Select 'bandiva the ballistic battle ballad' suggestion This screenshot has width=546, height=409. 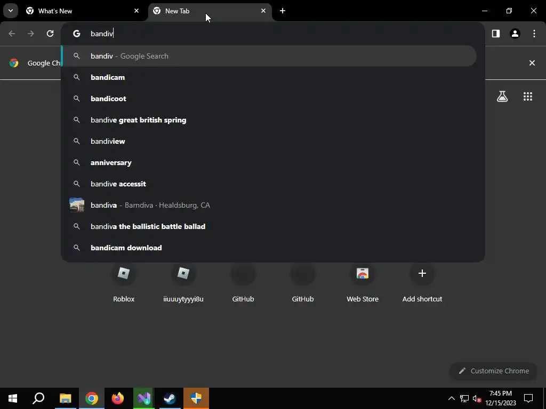click(269, 226)
